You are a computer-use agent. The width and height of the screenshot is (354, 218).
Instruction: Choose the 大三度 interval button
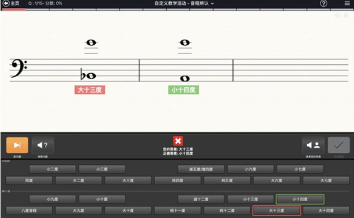128,181
